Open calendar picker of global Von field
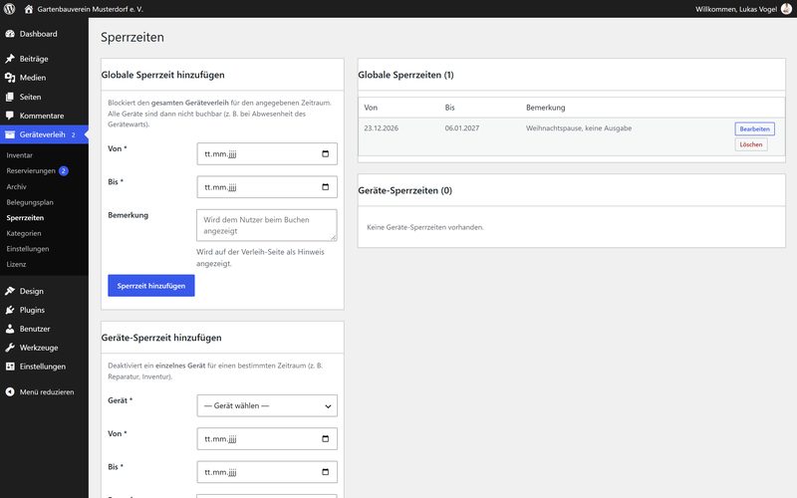 (326, 154)
